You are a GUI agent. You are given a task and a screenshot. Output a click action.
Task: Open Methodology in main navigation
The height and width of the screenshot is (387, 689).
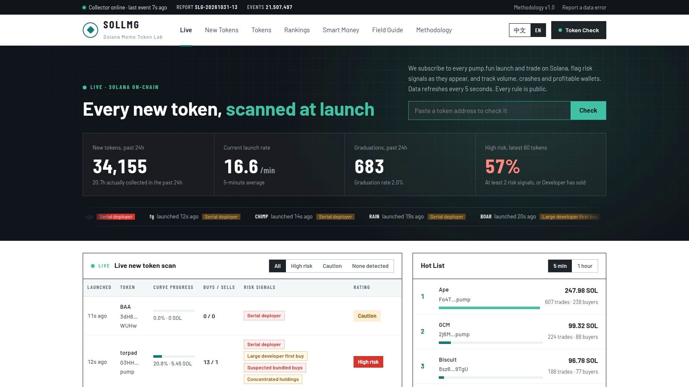434,30
